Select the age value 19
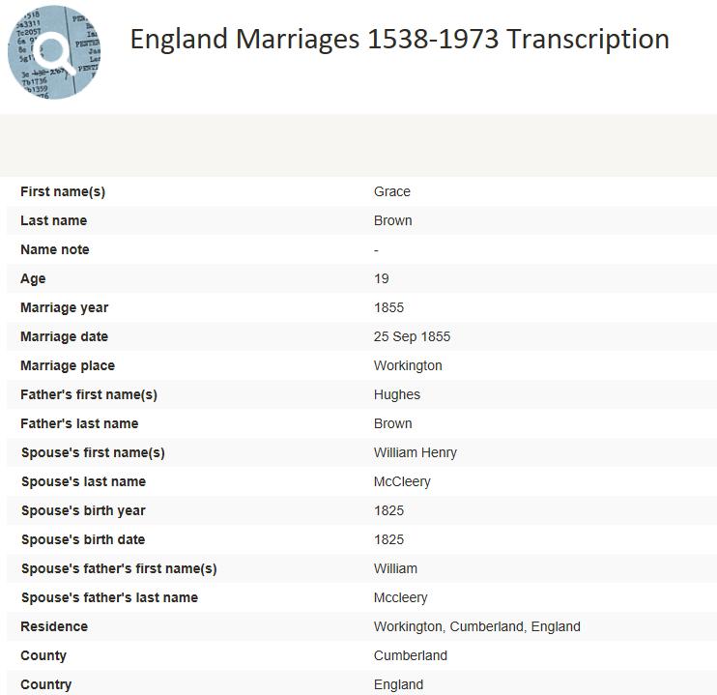The height and width of the screenshot is (695, 717). click(382, 278)
